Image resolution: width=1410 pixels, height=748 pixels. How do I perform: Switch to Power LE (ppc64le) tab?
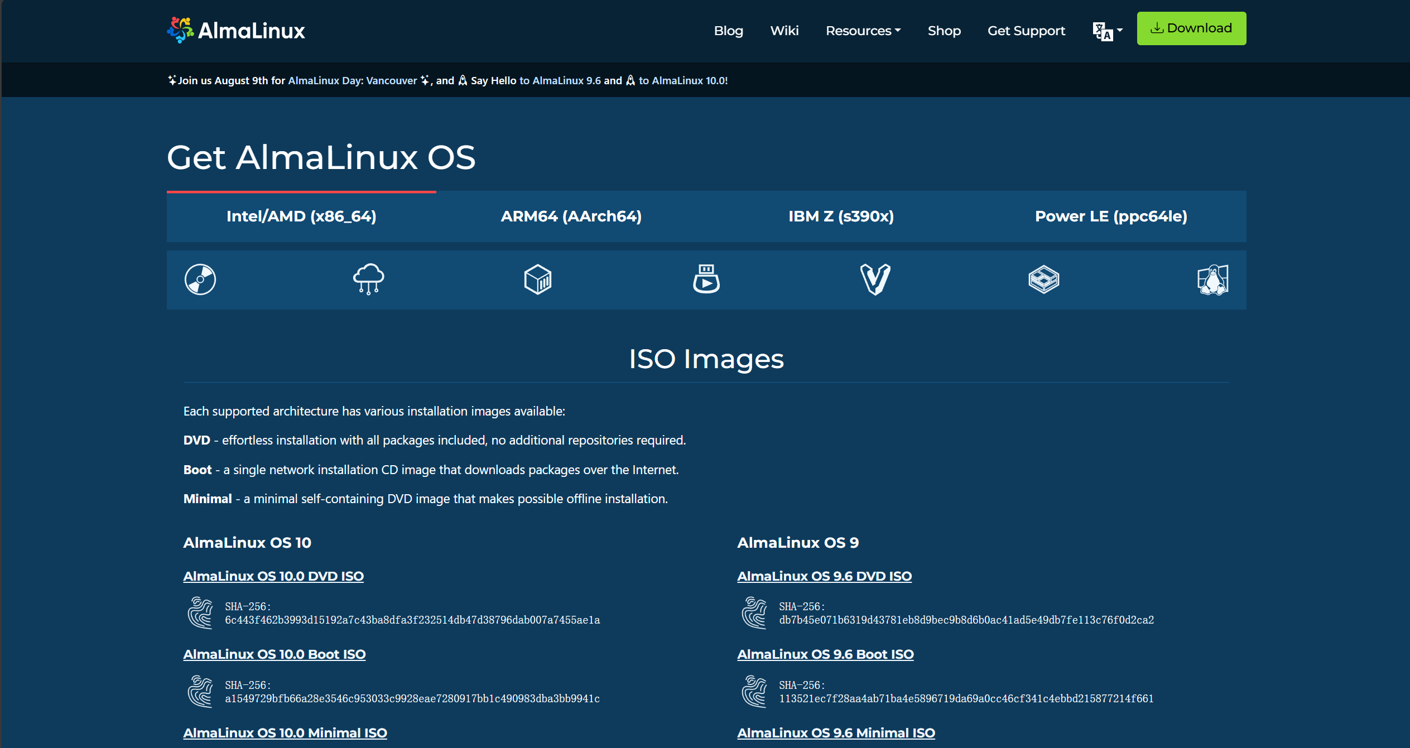point(1111,216)
